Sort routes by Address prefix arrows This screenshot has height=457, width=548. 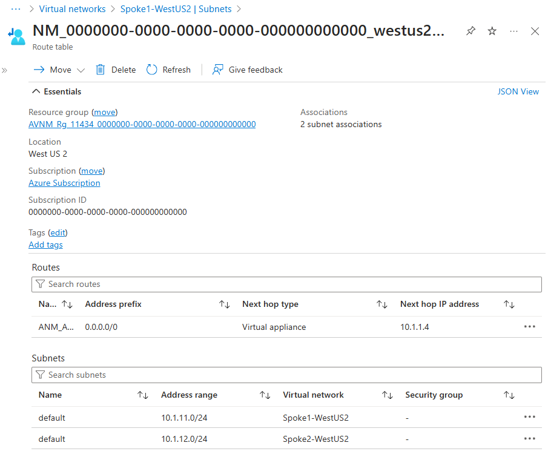[225, 304]
